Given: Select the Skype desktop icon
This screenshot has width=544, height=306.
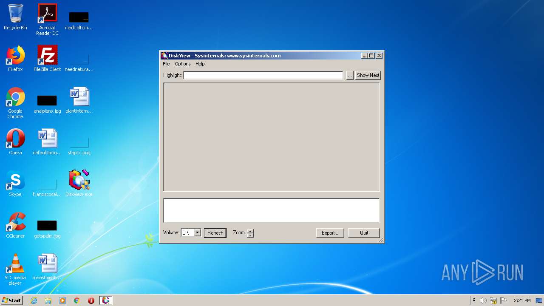Looking at the screenshot, I should [15, 184].
